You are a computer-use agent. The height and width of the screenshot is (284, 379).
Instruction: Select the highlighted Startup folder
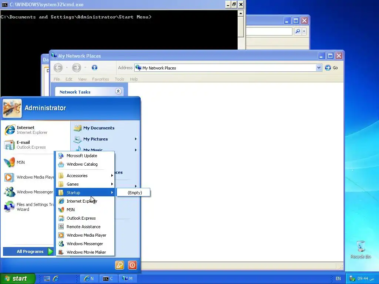85,192
